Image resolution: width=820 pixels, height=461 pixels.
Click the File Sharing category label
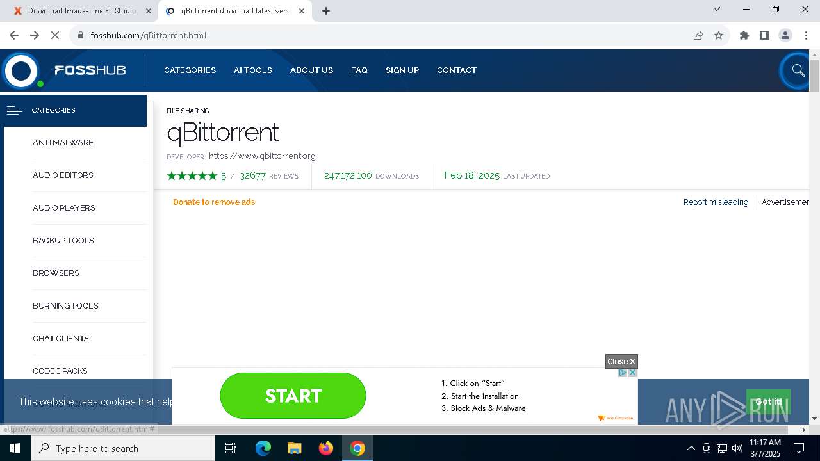click(188, 111)
